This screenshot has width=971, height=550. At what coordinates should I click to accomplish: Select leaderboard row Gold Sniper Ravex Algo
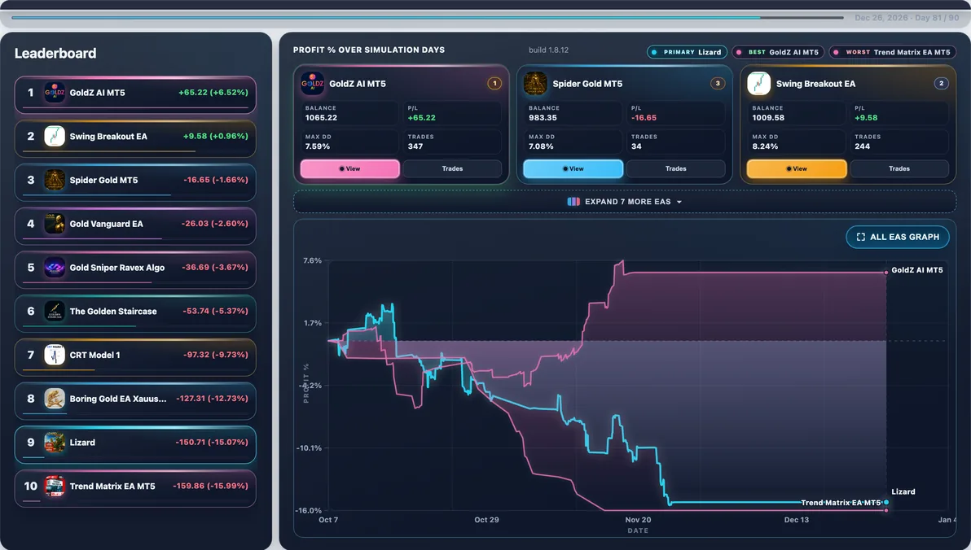pos(135,269)
